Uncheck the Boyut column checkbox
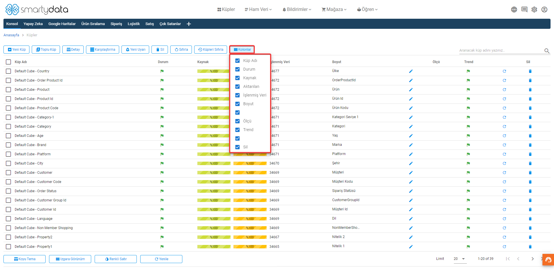Viewport: 554px width, 270px height. [237, 104]
